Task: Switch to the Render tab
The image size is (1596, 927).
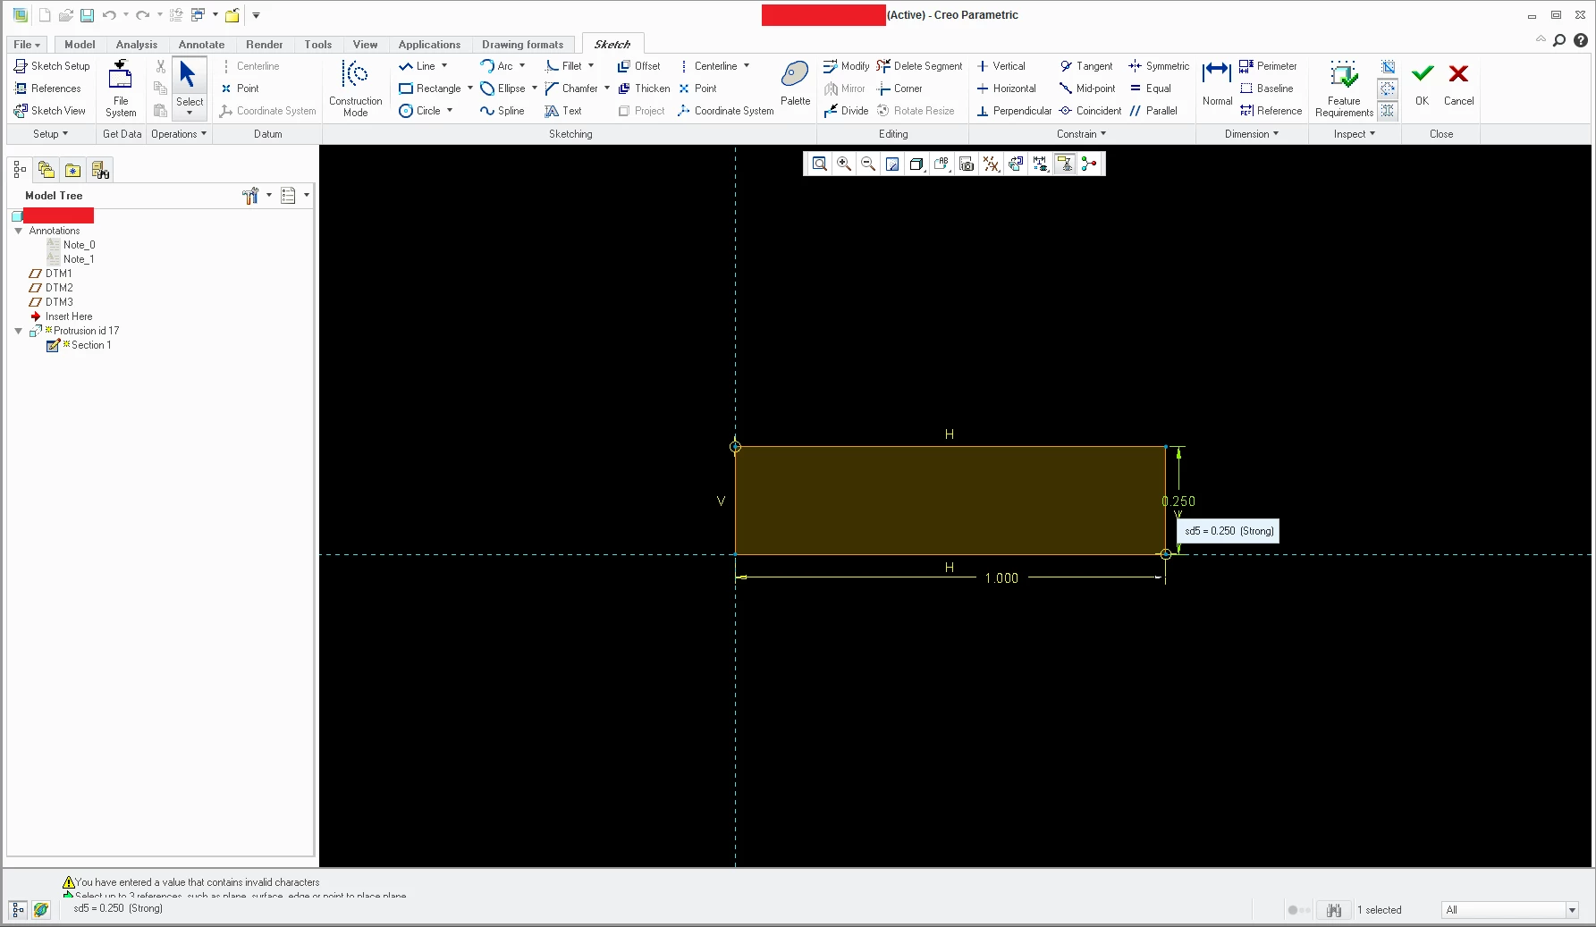Action: (x=264, y=45)
